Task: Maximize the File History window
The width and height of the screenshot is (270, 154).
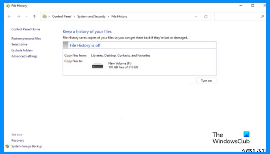Action: (253, 5)
